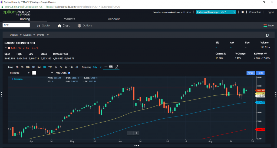The width and height of the screenshot is (277, 148).
Task: Open the Studies dropdown
Action: pyautogui.click(x=29, y=35)
